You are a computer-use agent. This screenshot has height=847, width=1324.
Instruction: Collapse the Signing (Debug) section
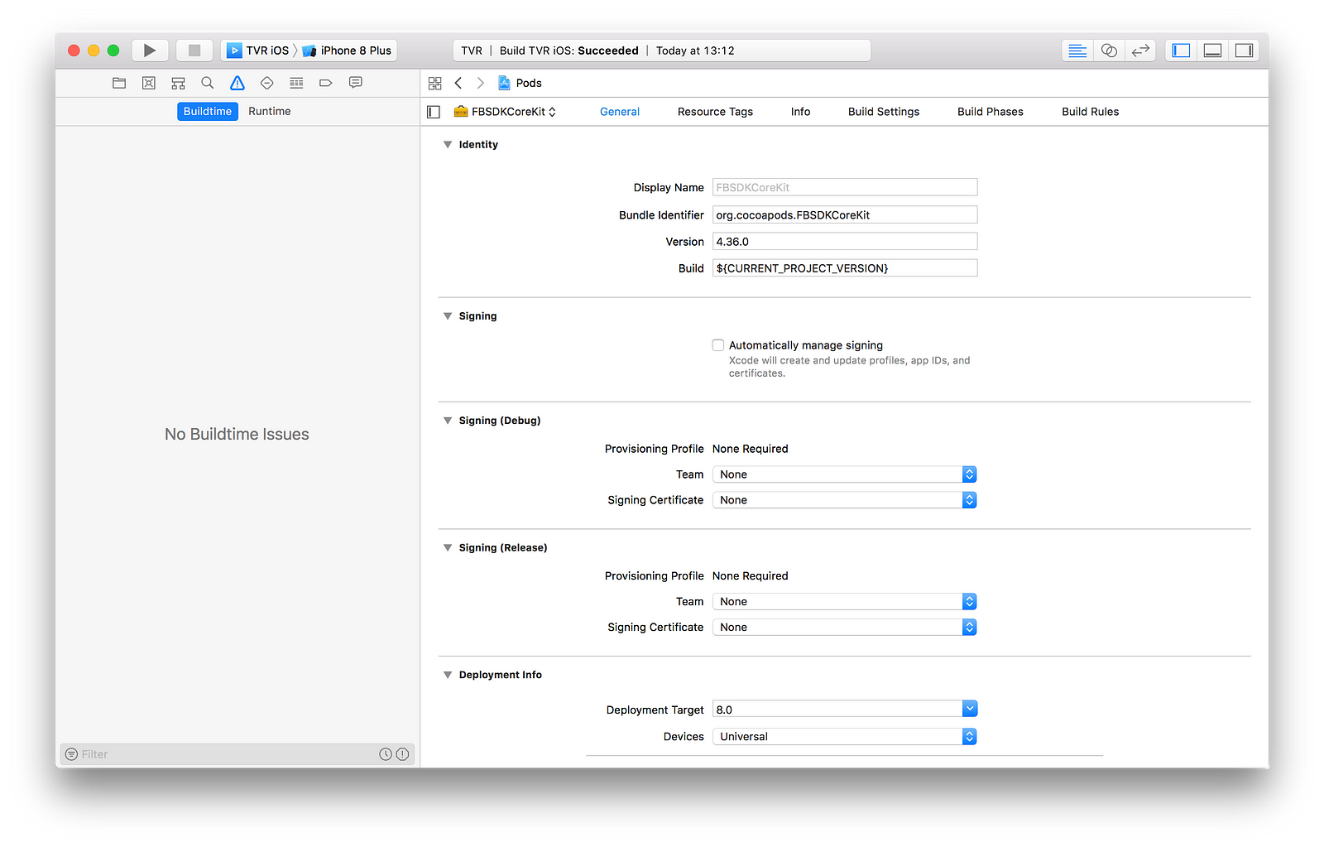click(x=448, y=421)
